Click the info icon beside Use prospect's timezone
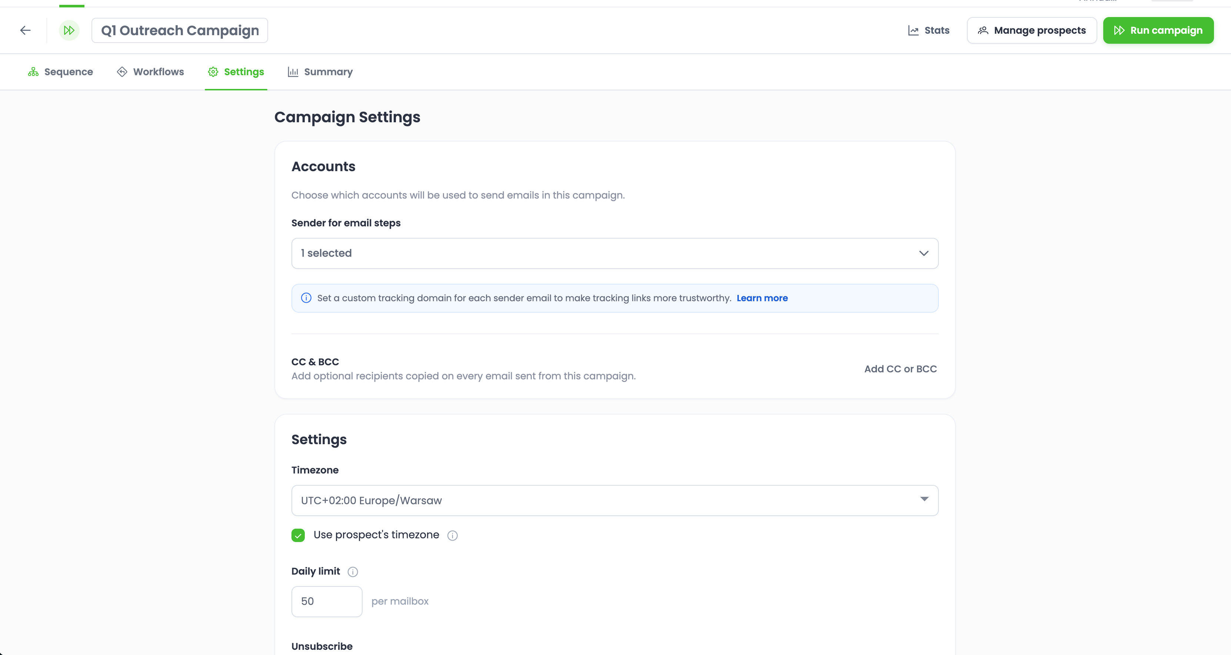The width and height of the screenshot is (1231, 655). [452, 535]
